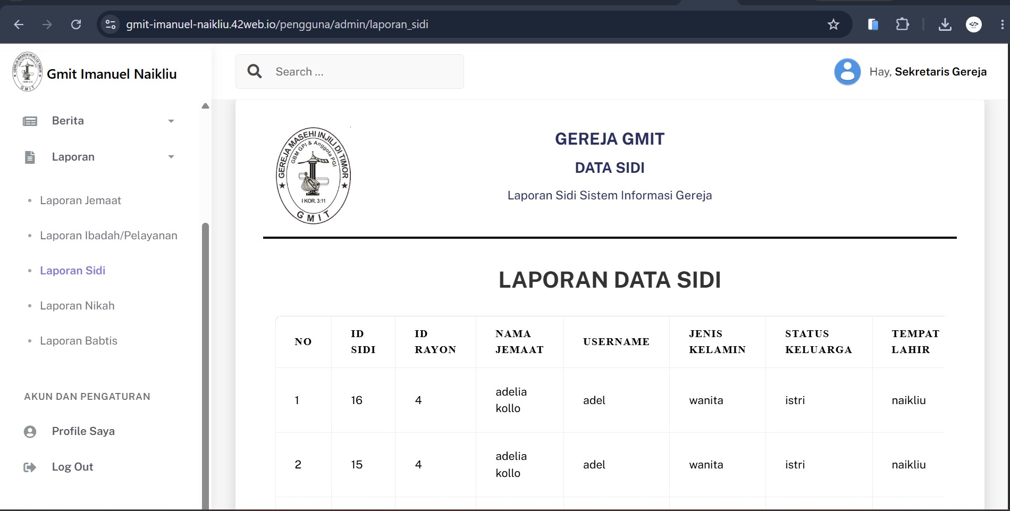Click ID SIDI cell value 16
The image size is (1010, 511).
357,400
